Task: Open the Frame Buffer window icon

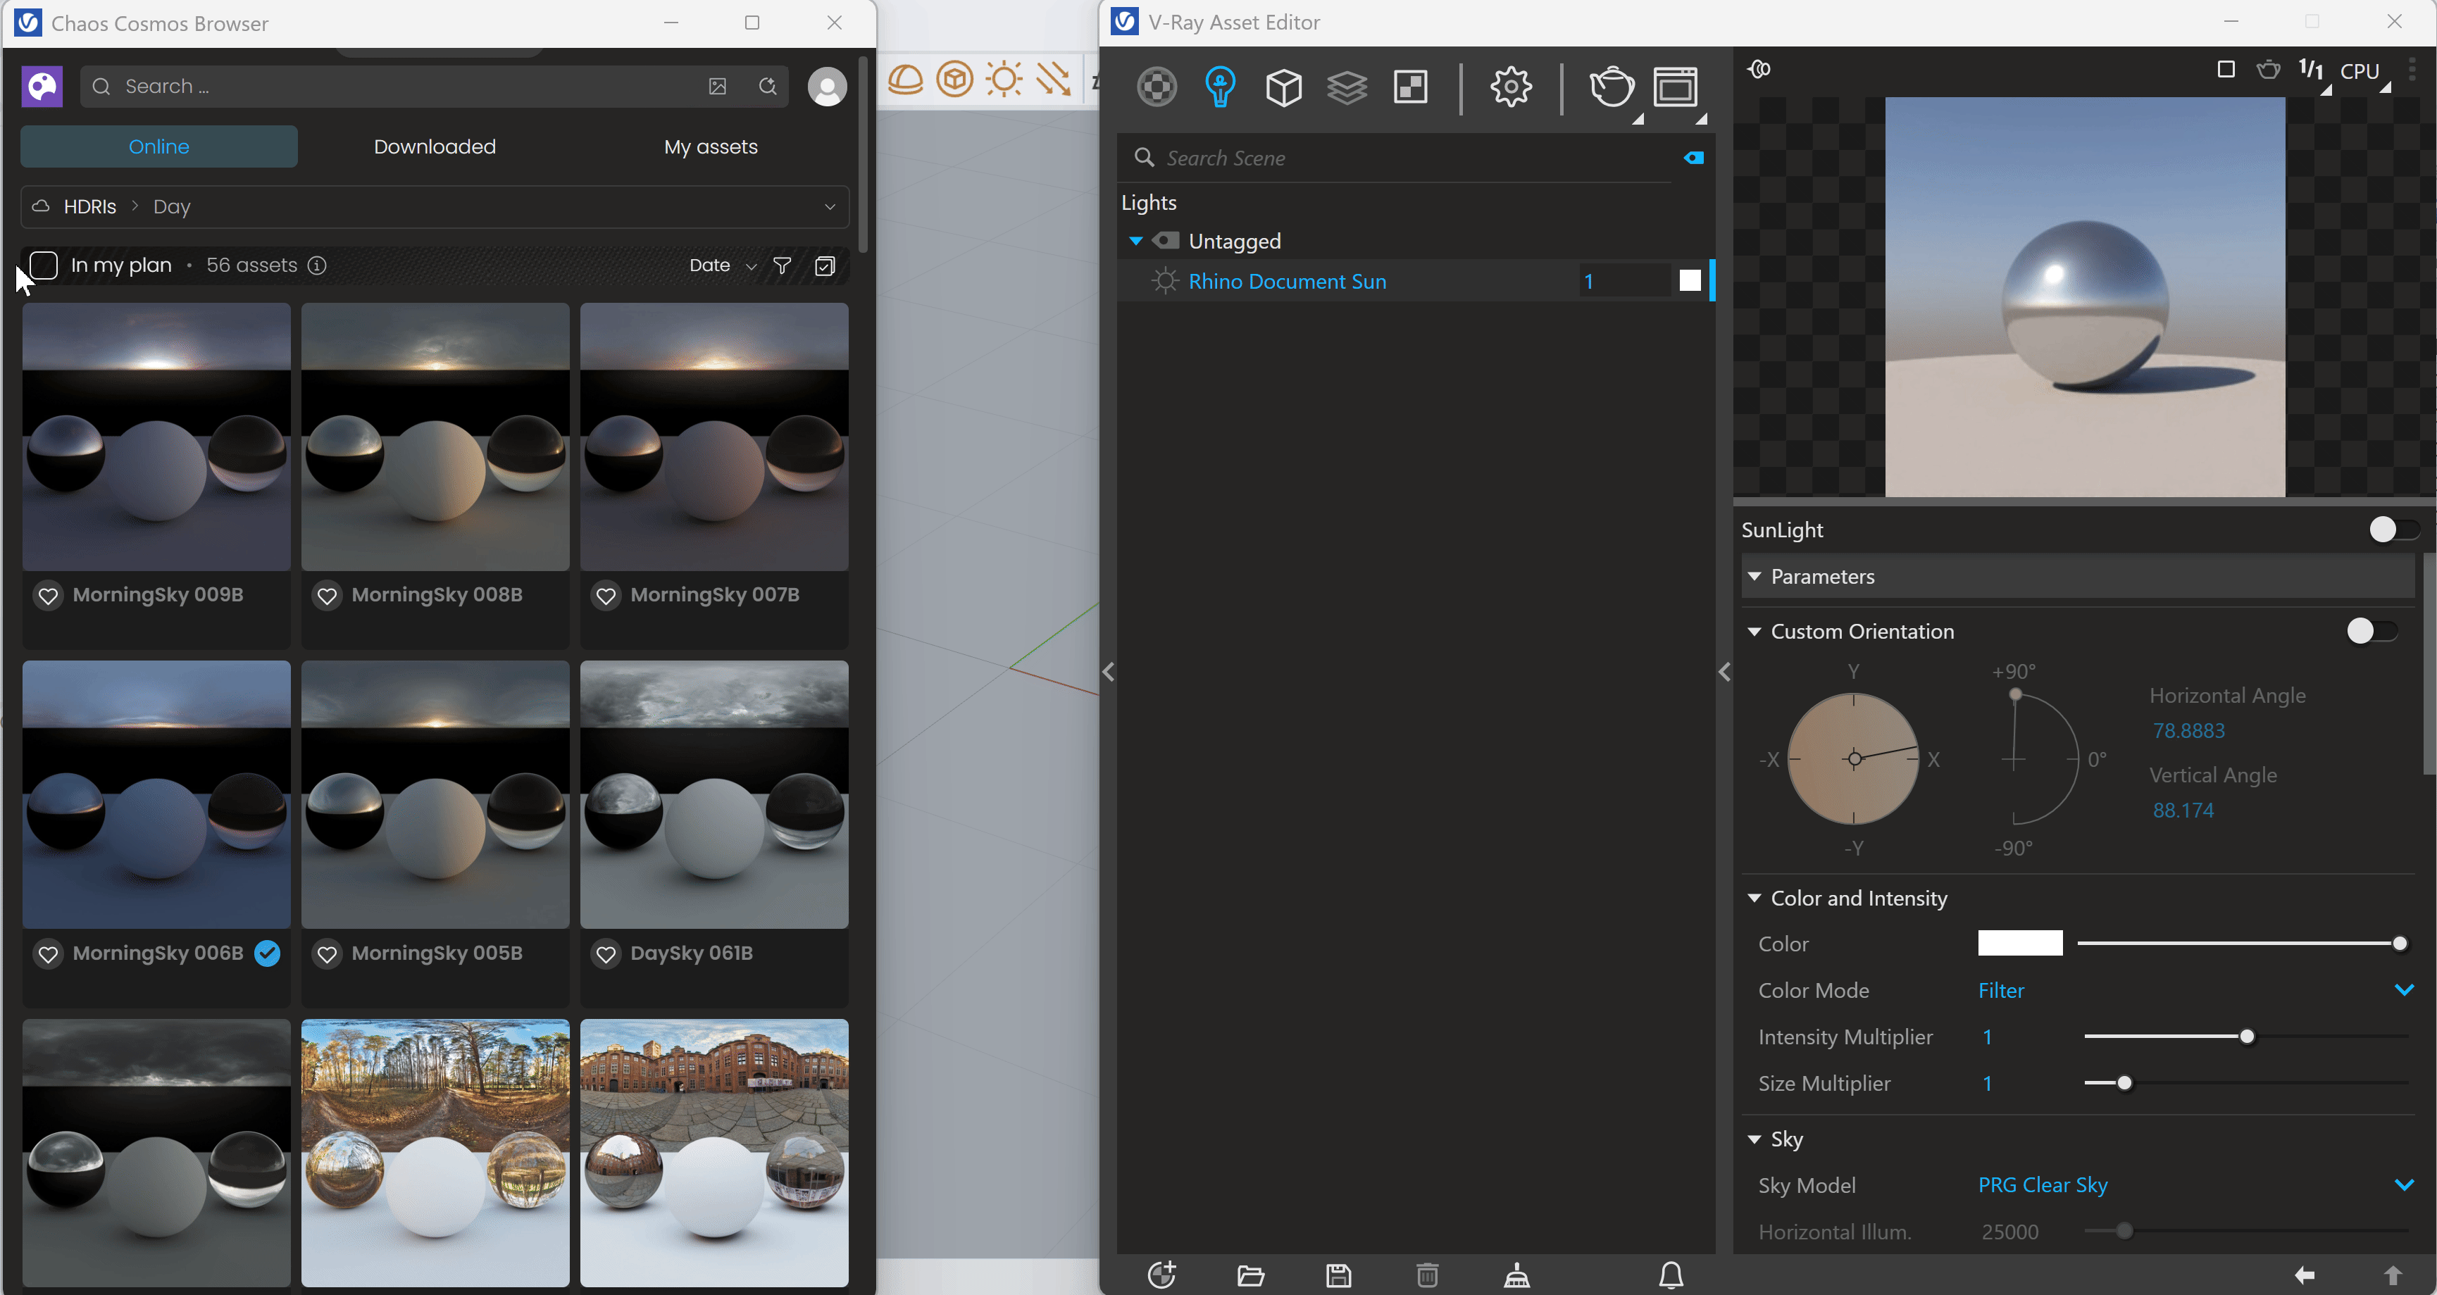Action: [x=1676, y=87]
